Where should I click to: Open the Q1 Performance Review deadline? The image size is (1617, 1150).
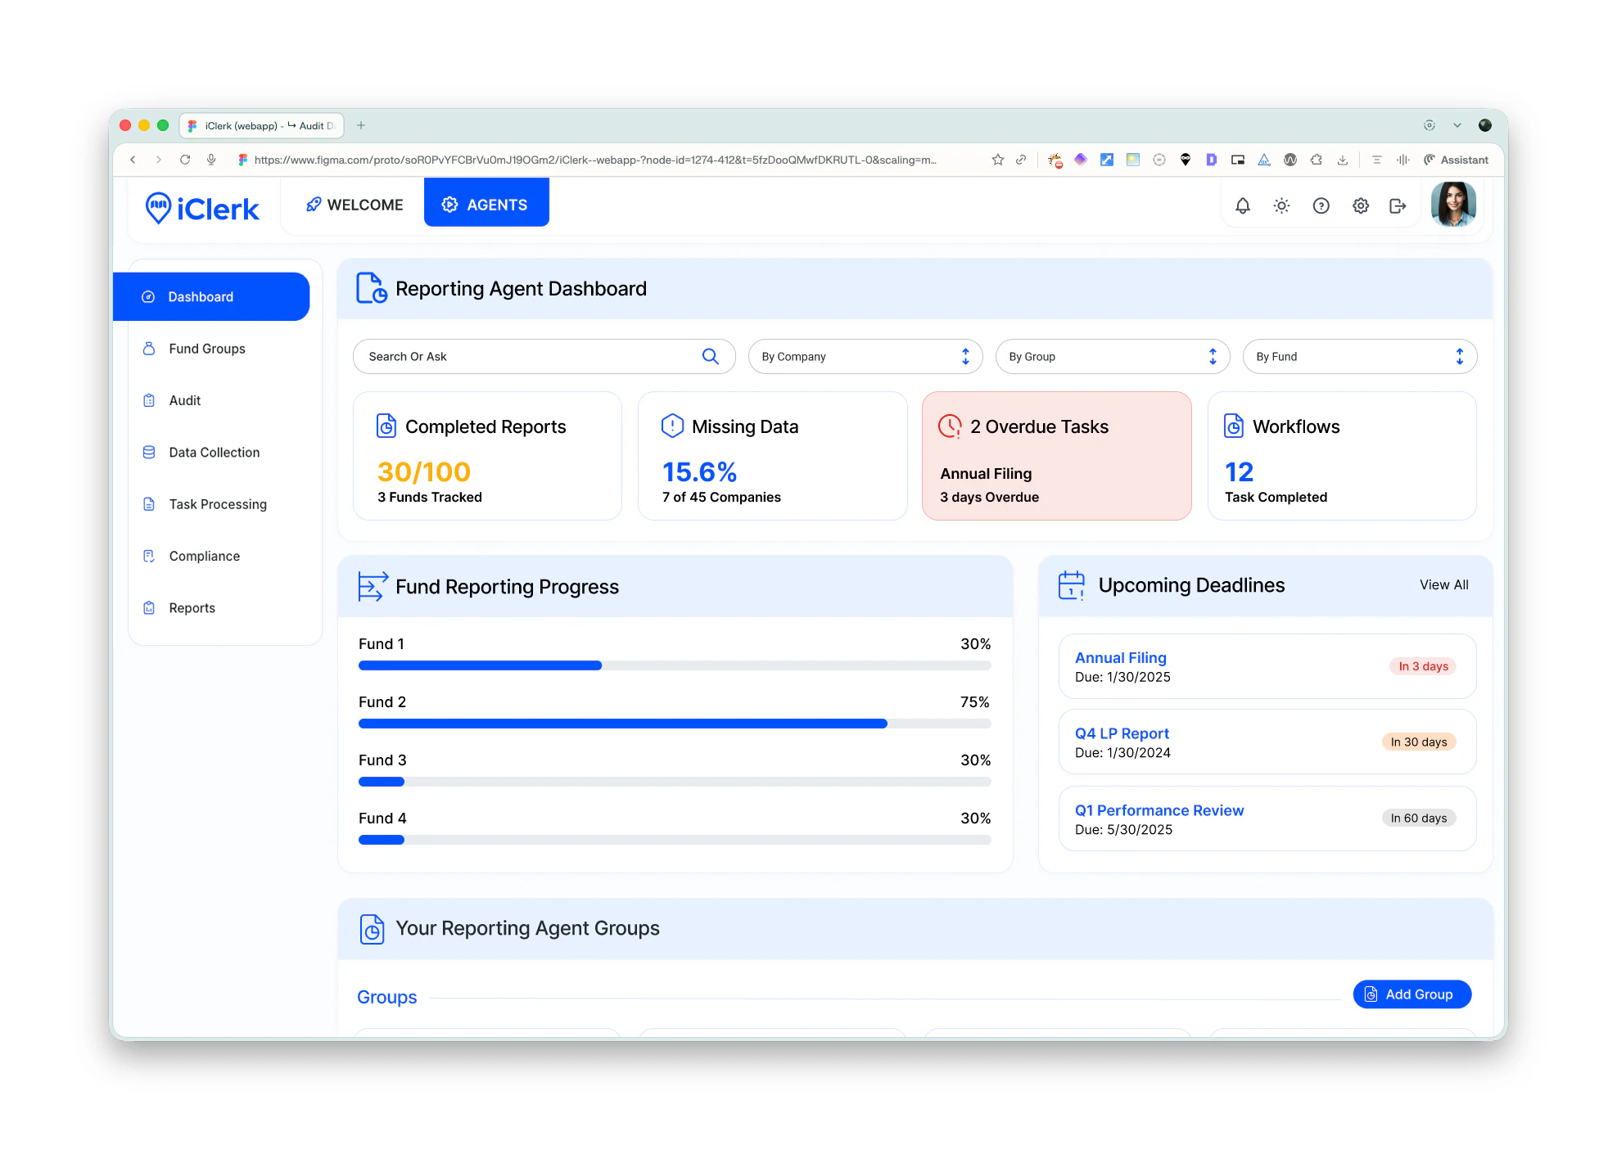pyautogui.click(x=1267, y=819)
